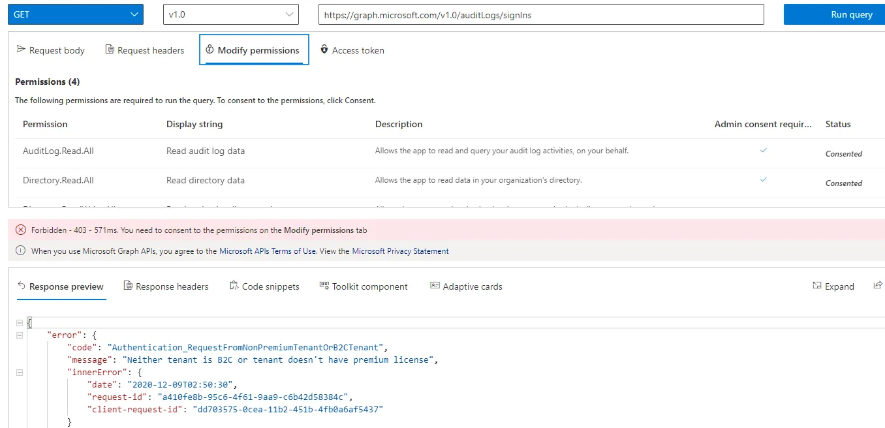
Task: Open the GET HTTP method dropdown
Action: [76, 14]
